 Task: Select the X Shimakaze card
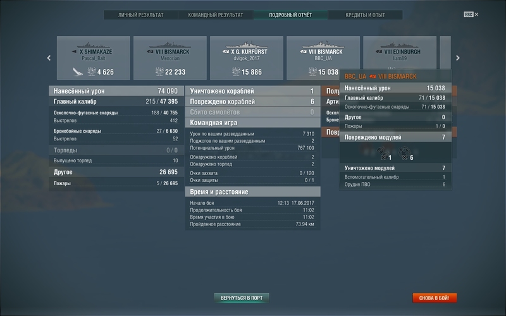coord(94,58)
